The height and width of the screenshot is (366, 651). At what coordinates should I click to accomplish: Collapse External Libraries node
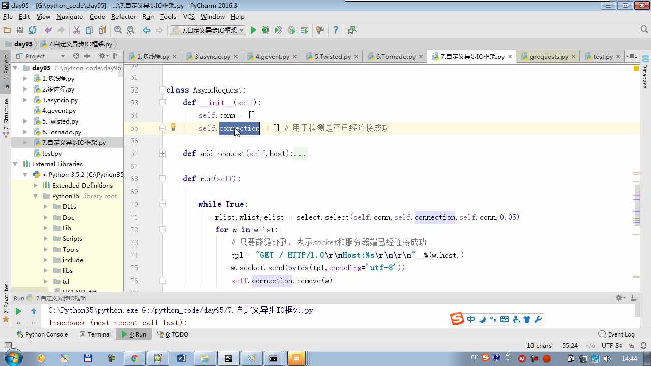[15, 164]
